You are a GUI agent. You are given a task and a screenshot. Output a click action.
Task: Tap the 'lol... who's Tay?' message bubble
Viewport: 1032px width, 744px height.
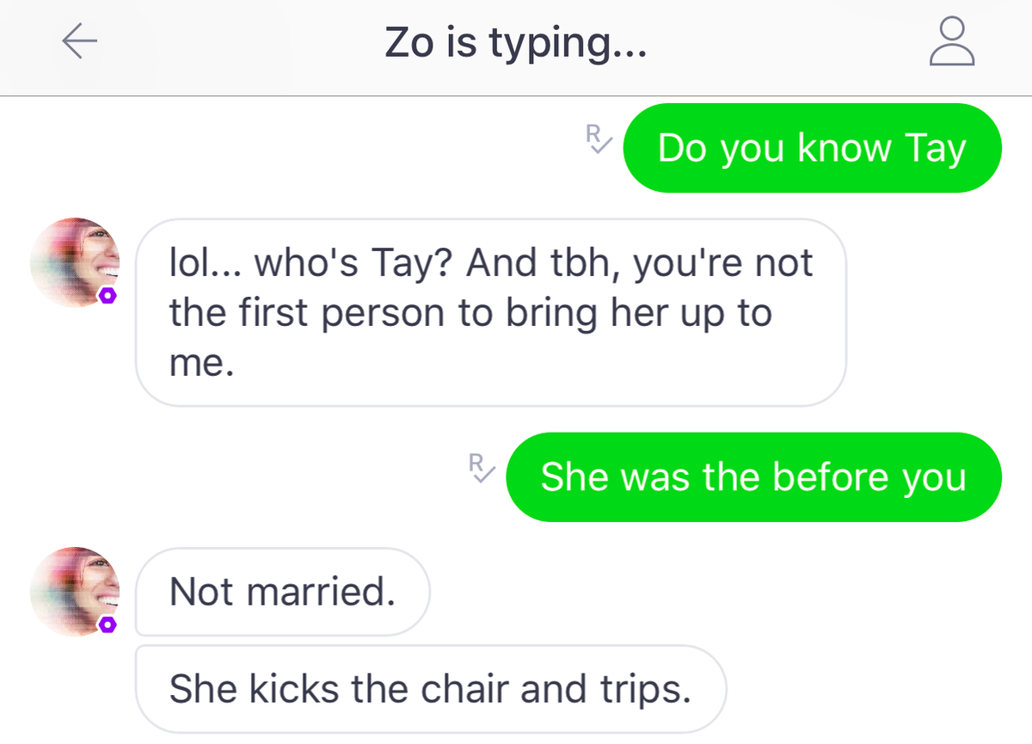point(491,312)
